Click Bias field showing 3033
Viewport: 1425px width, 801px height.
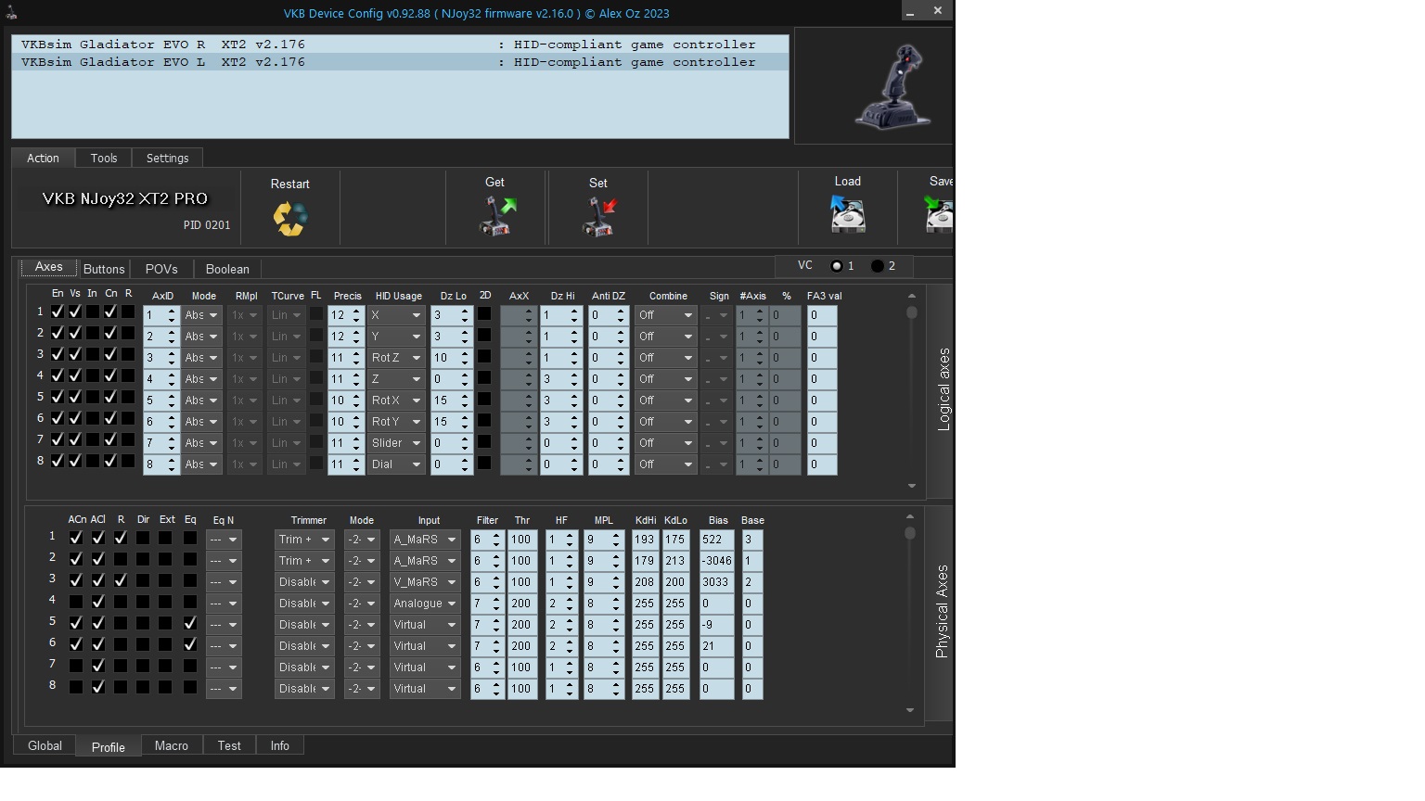pyautogui.click(x=717, y=582)
